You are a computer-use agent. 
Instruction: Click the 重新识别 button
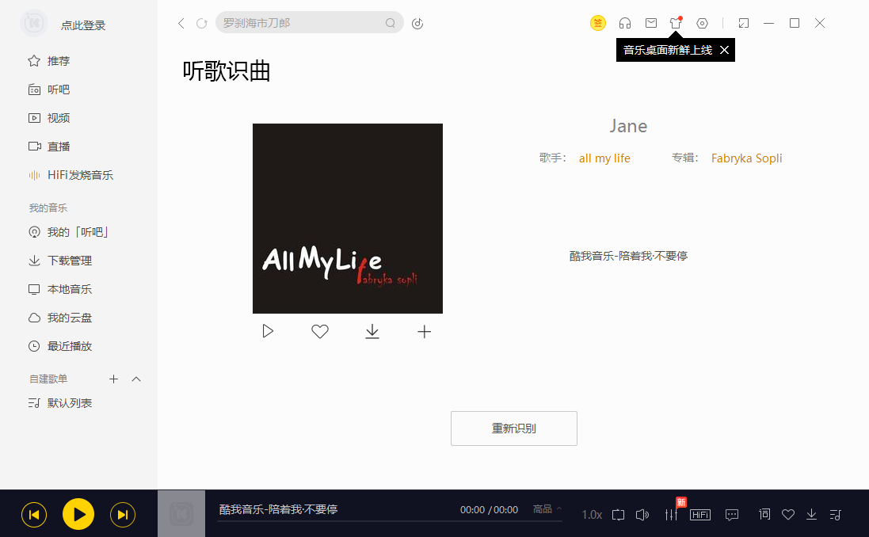(x=514, y=428)
